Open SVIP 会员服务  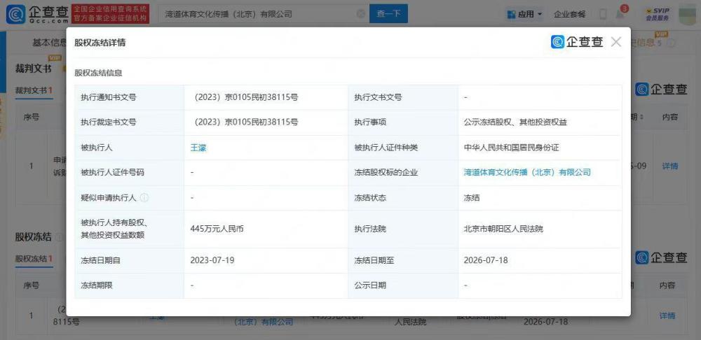point(658,14)
